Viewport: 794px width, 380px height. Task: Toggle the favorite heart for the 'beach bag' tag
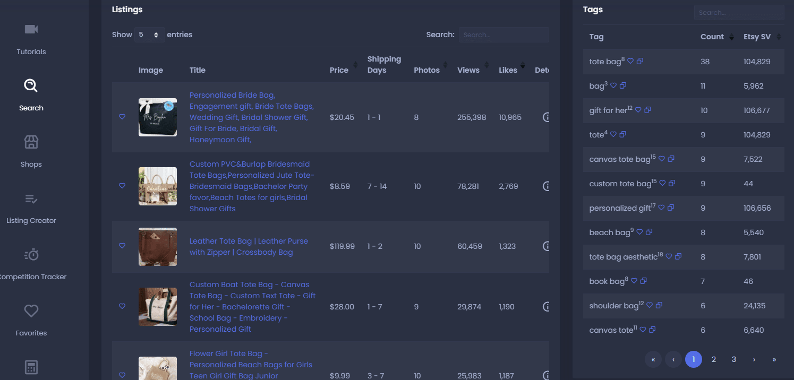pyautogui.click(x=640, y=232)
